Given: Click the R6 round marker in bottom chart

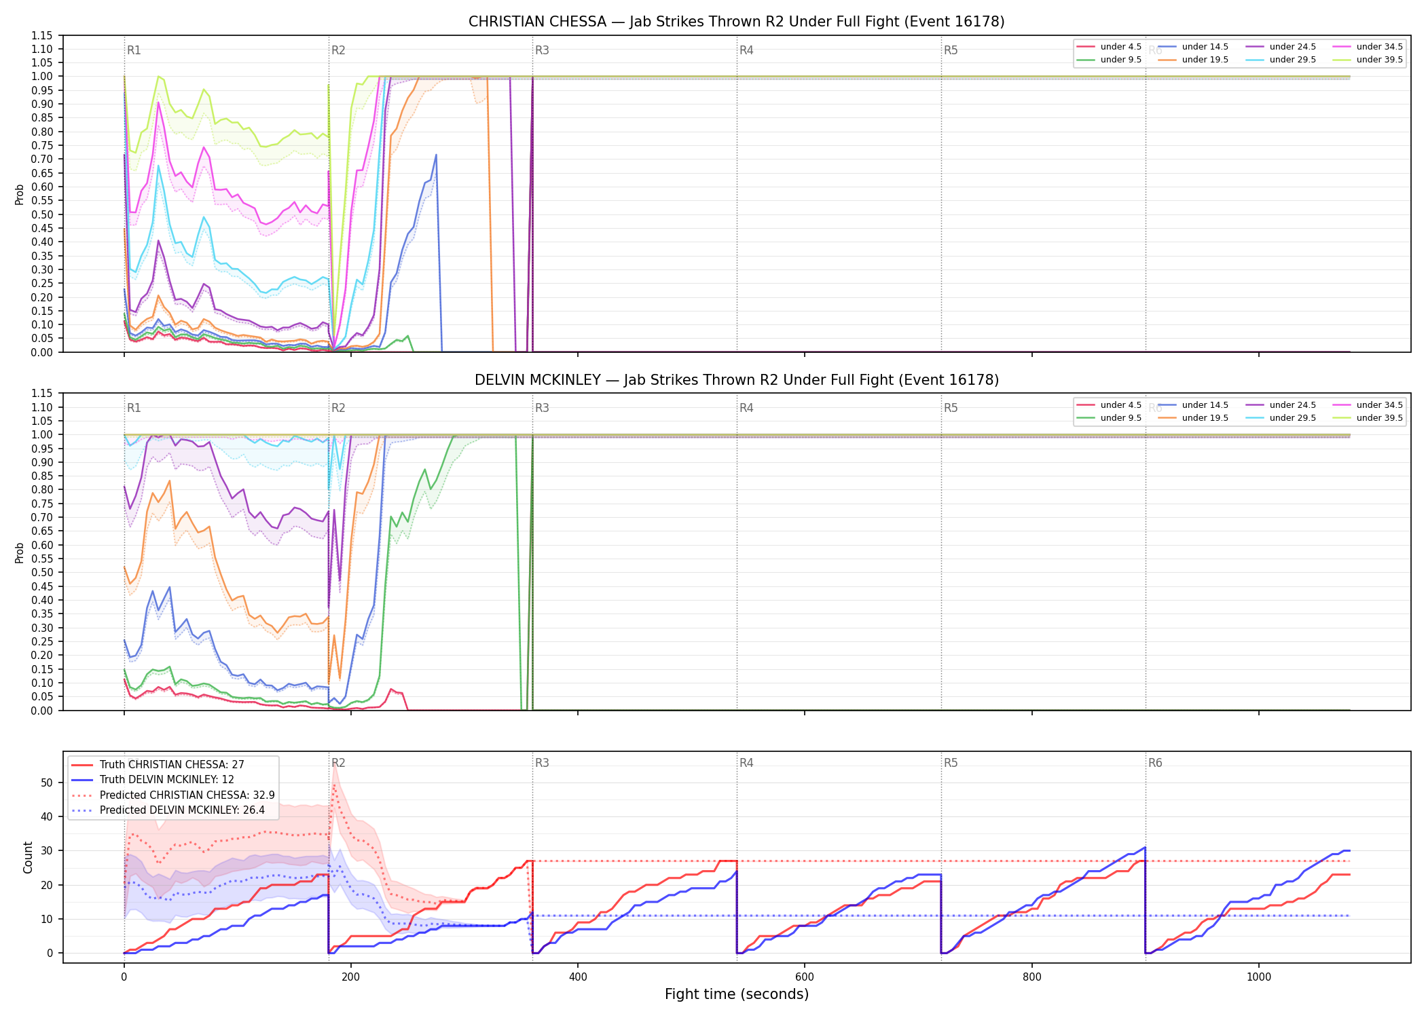Looking at the screenshot, I should [x=1155, y=763].
